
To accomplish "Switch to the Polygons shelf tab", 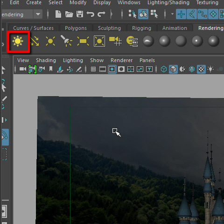I will 76,28.
